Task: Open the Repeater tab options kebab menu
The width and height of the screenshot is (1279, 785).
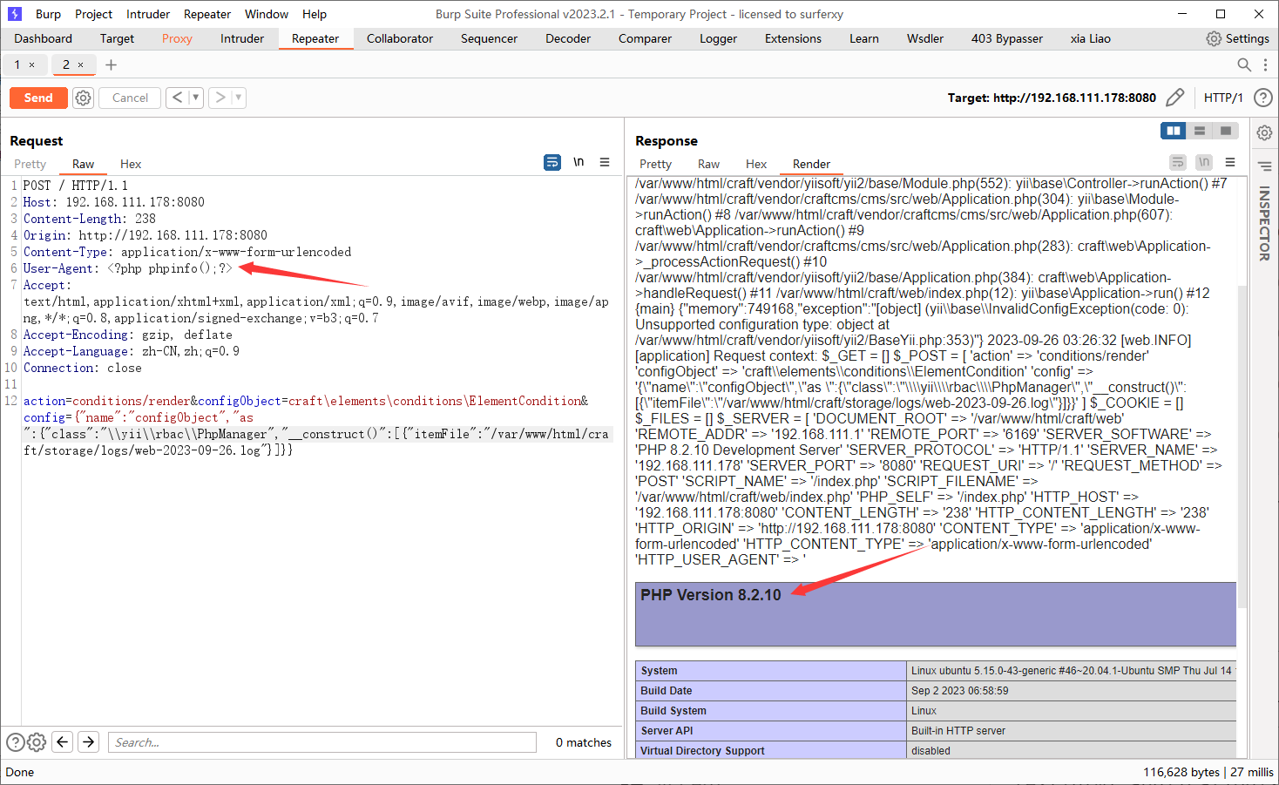Action: tap(1265, 64)
